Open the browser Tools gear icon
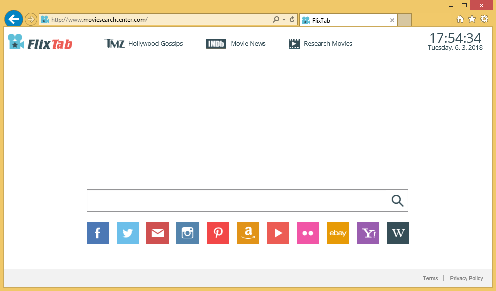The width and height of the screenshot is (496, 291). pyautogui.click(x=484, y=19)
